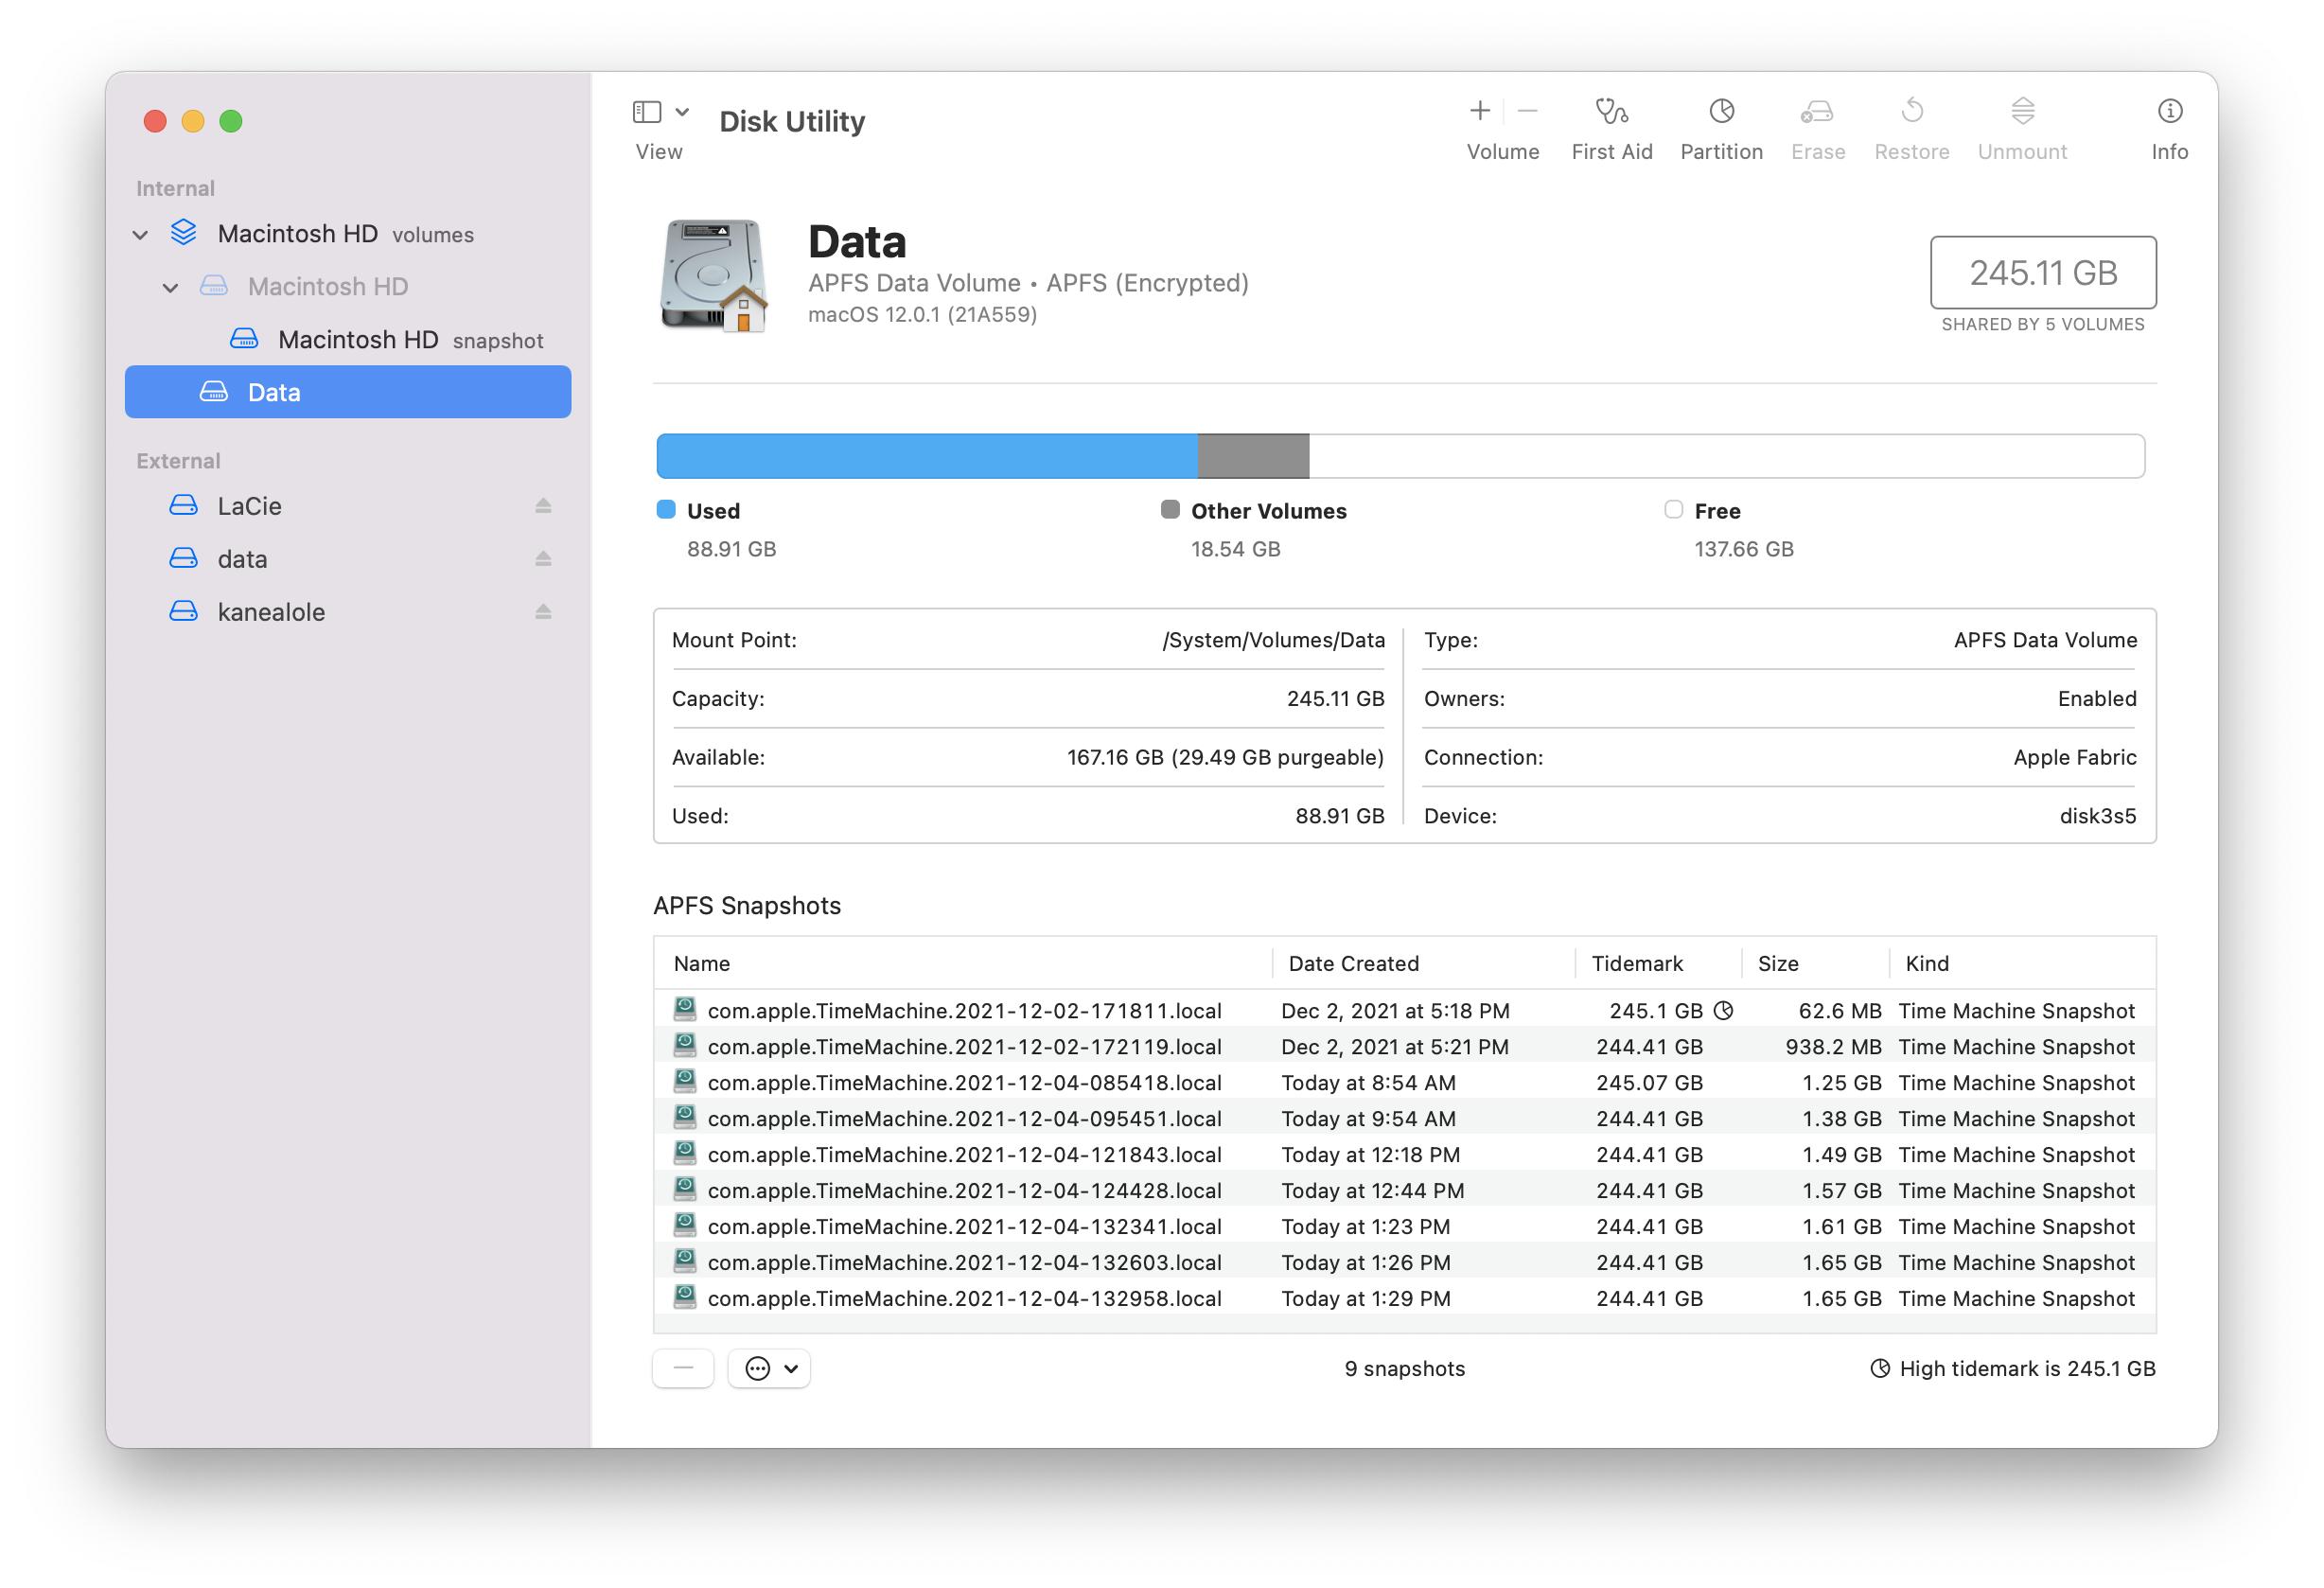Click the Time Machine icon of 171811 snapshot

click(685, 1009)
